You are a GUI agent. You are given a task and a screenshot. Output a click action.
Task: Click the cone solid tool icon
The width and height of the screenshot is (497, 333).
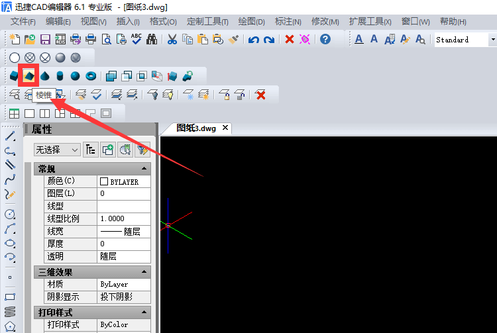[44, 76]
